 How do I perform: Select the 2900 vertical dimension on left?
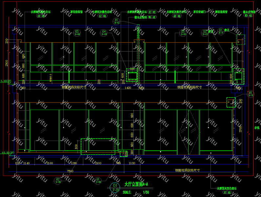point(6,63)
